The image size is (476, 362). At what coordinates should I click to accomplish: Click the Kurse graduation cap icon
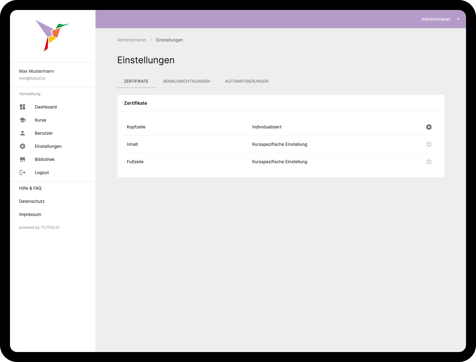pos(23,120)
